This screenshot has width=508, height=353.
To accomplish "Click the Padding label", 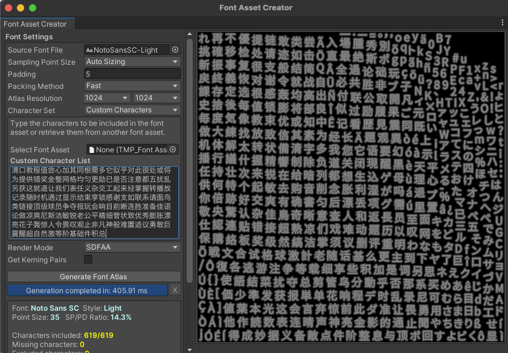I will [x=22, y=74].
